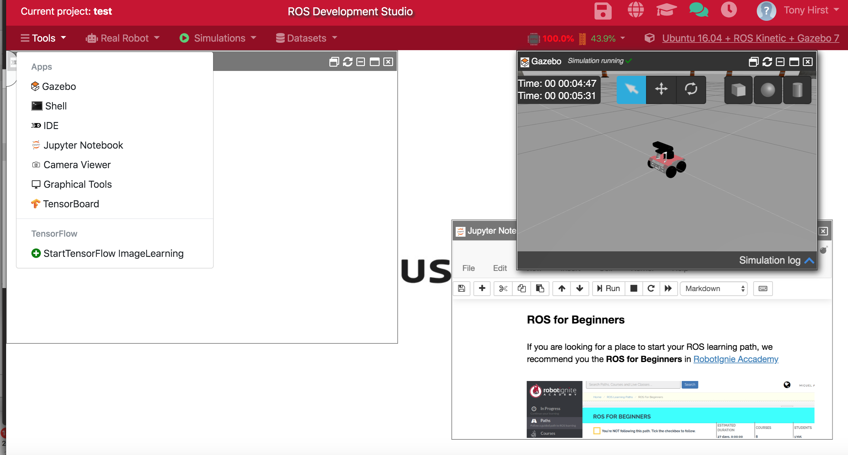Select Markdown cell type dropdown
848x455 pixels.
pos(713,288)
